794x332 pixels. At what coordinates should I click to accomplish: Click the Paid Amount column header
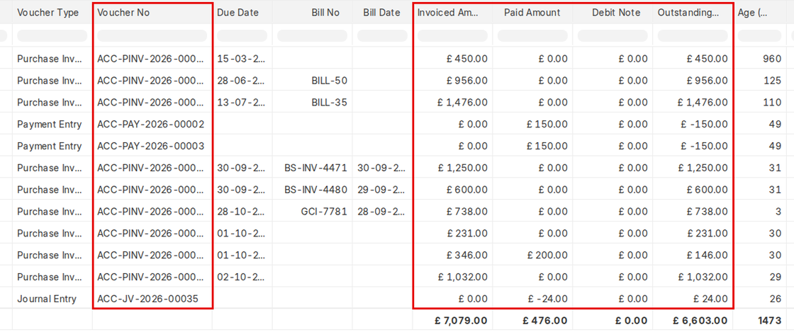(532, 13)
